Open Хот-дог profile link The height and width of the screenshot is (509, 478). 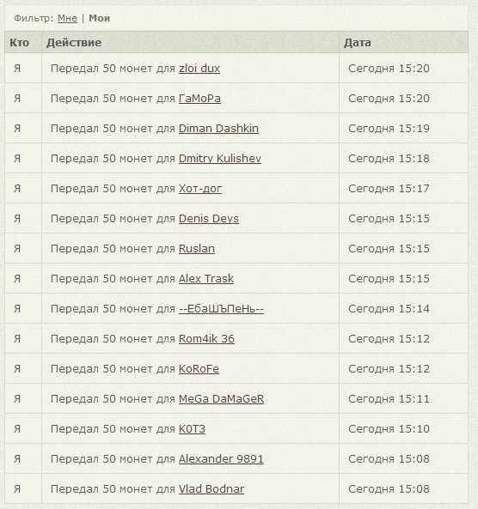(200, 189)
